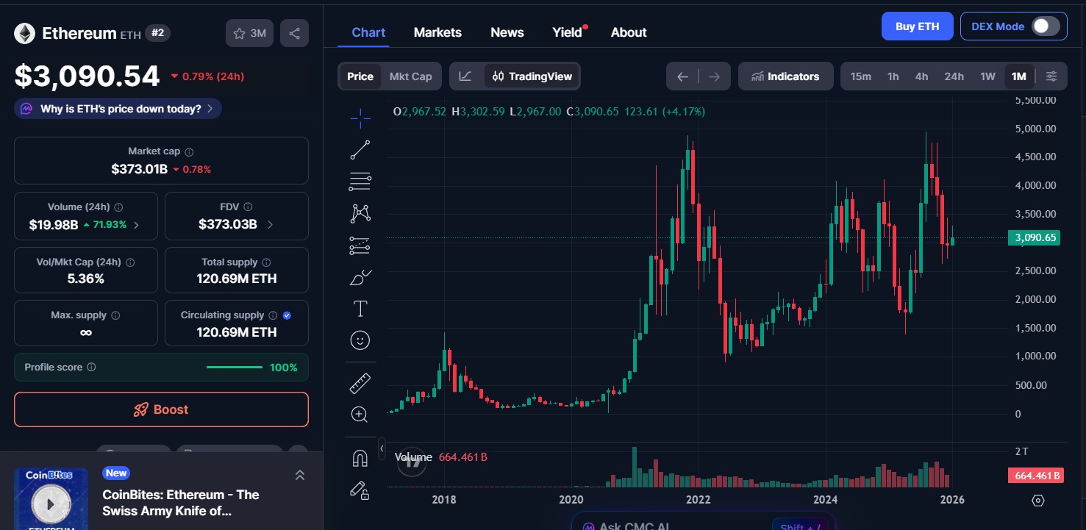Collapse the drawing toolbar with the side arrow
Viewport: 1086px width, 530px height.
[382, 447]
